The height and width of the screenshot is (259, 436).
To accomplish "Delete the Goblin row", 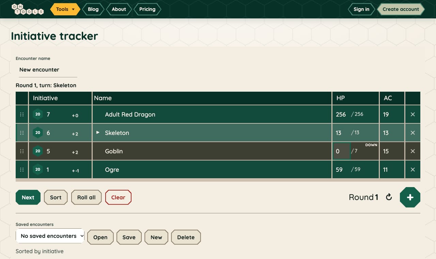I will [x=413, y=151].
